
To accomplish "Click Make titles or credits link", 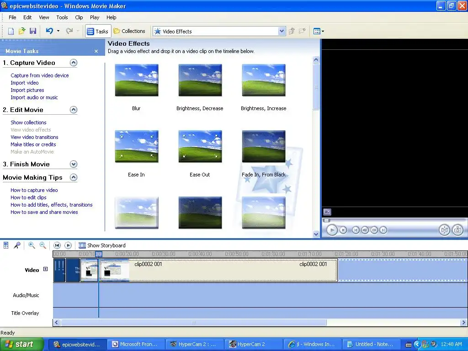I will (x=33, y=144).
